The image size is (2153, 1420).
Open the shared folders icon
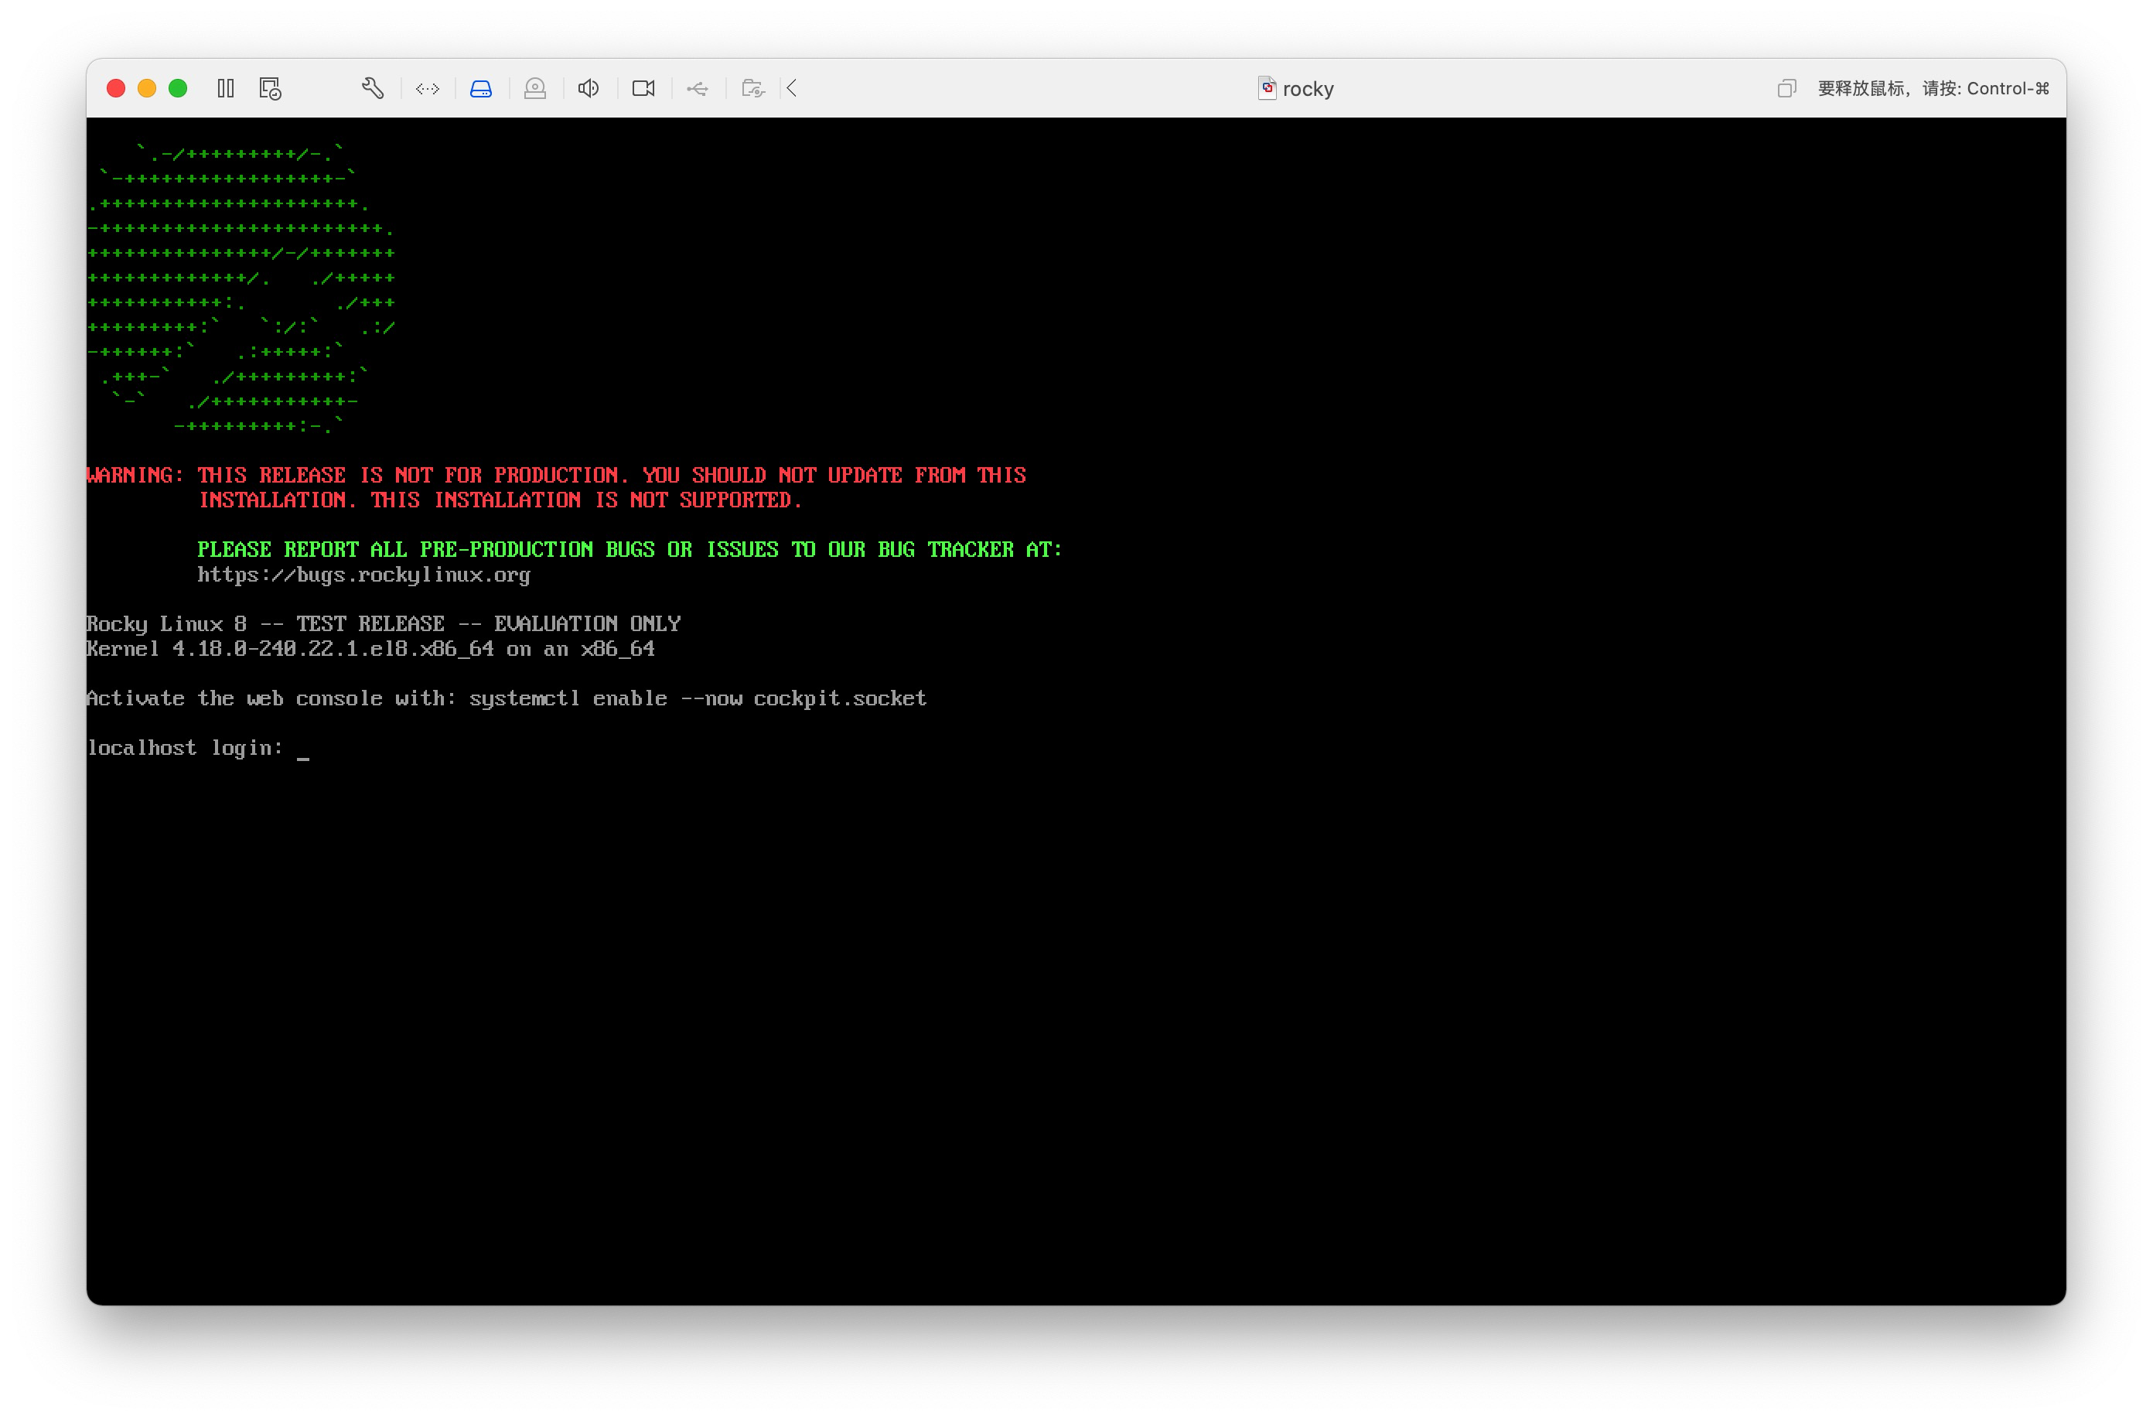coord(752,88)
